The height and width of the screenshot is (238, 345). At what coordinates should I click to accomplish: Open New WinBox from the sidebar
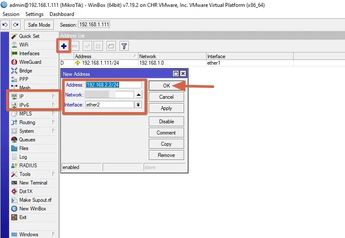pos(34,209)
